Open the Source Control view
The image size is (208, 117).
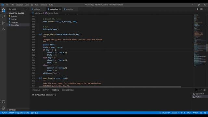pyautogui.click(x=3, y=23)
